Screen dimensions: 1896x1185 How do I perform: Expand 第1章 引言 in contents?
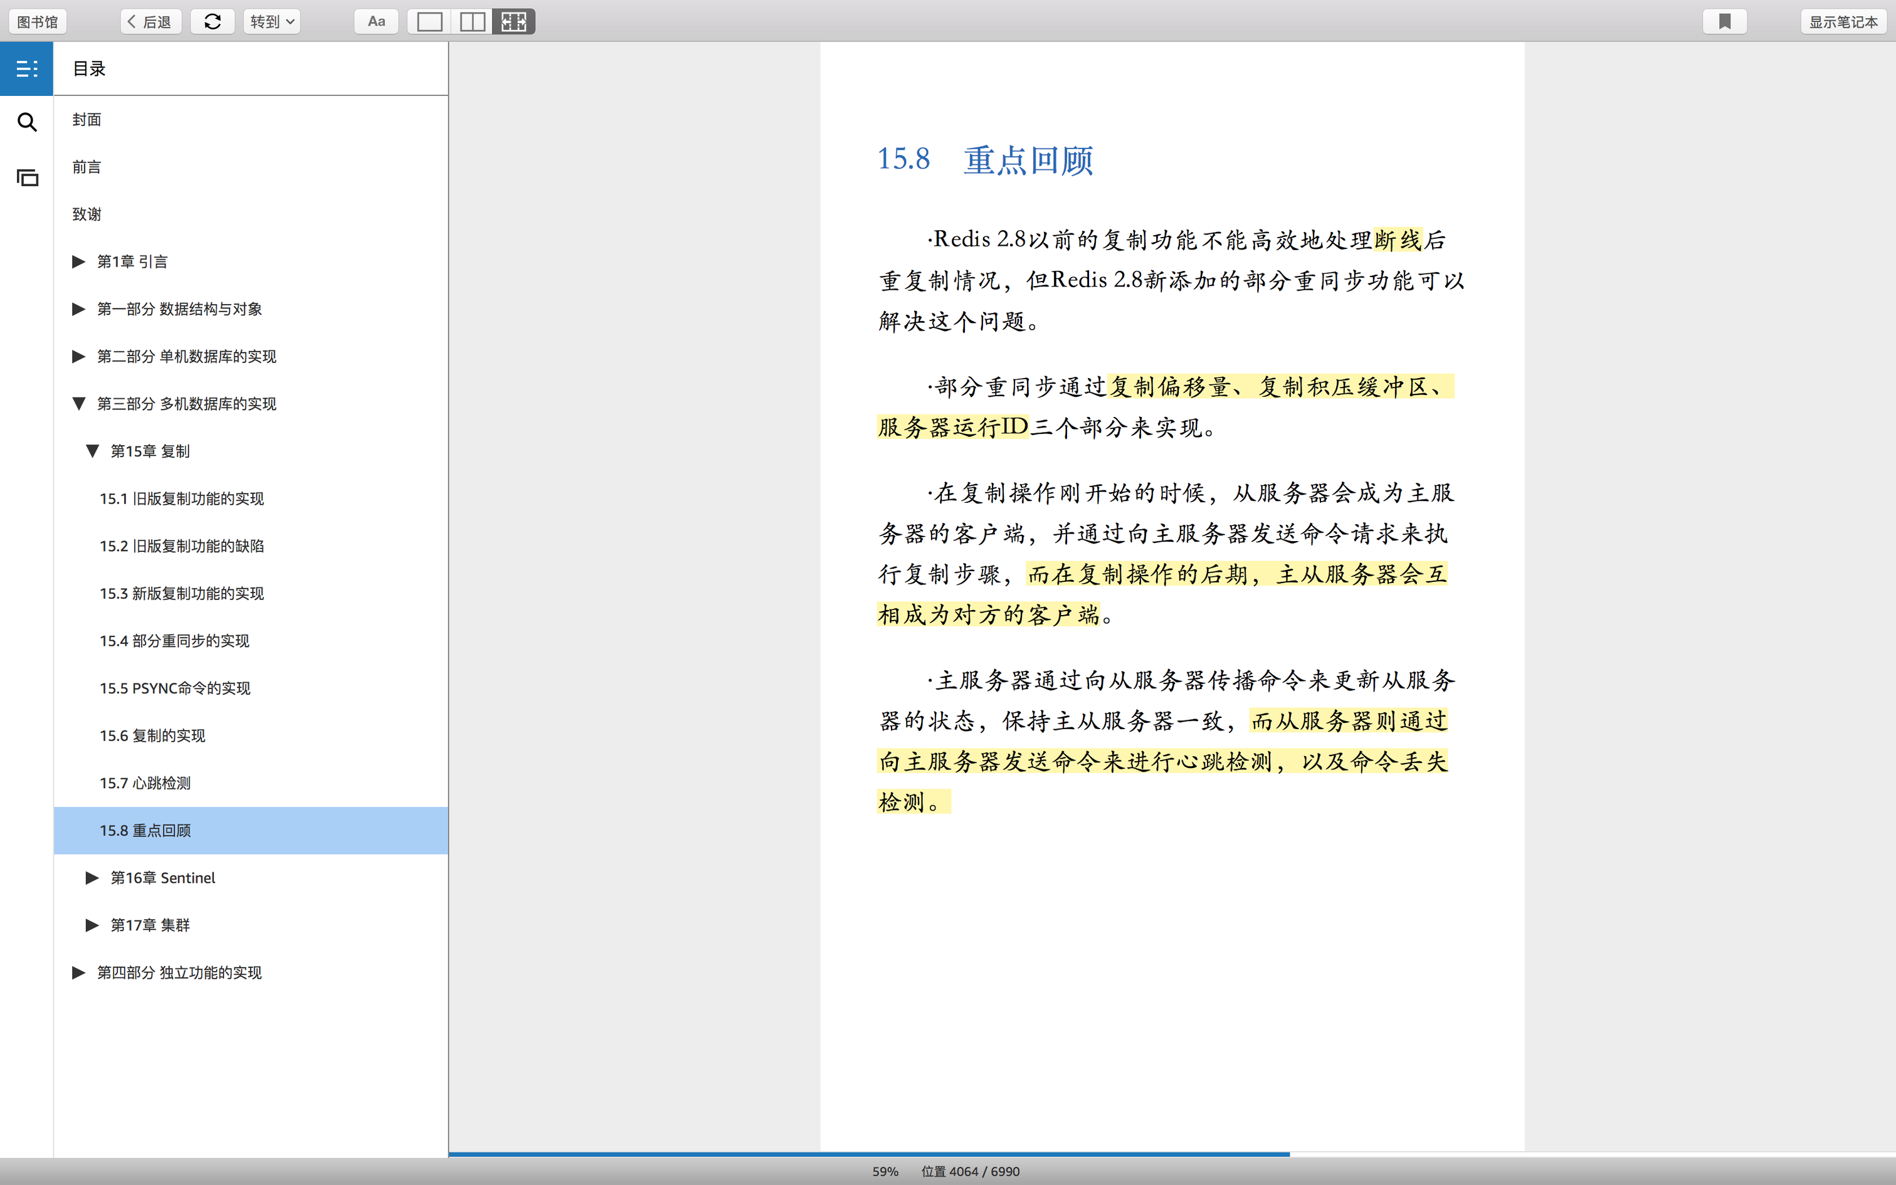tap(78, 262)
